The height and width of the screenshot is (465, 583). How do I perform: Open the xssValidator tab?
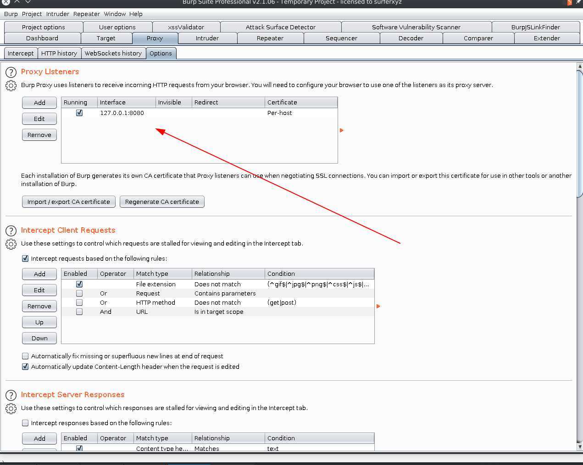click(186, 27)
